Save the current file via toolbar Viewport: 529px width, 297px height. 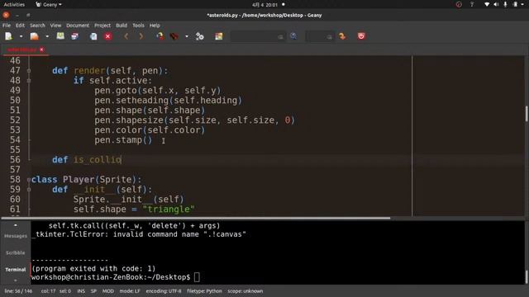click(60, 36)
